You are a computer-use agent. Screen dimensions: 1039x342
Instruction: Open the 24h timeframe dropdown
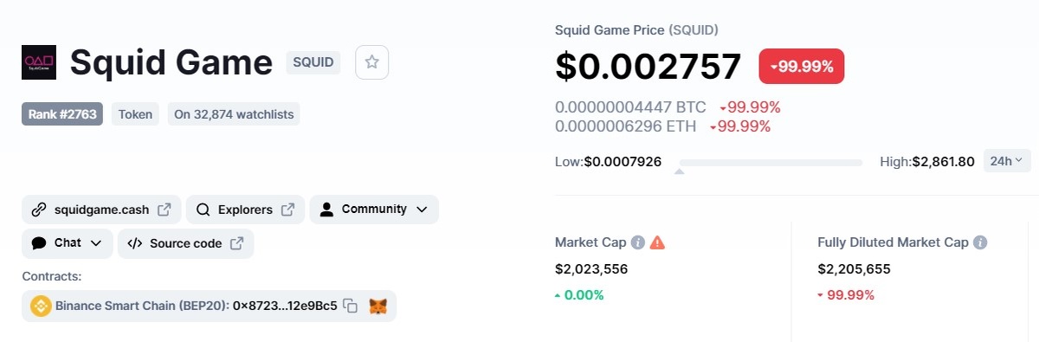1007,161
